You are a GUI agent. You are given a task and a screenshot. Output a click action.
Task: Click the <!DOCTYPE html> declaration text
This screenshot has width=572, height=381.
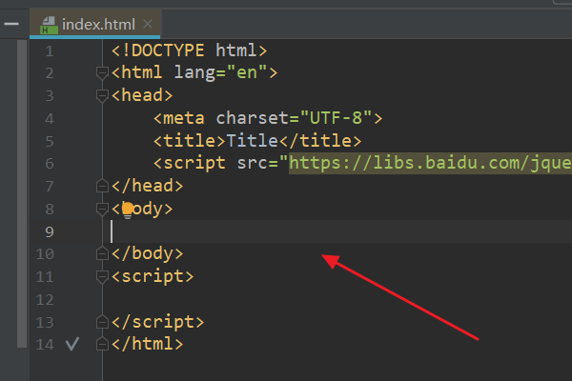190,50
